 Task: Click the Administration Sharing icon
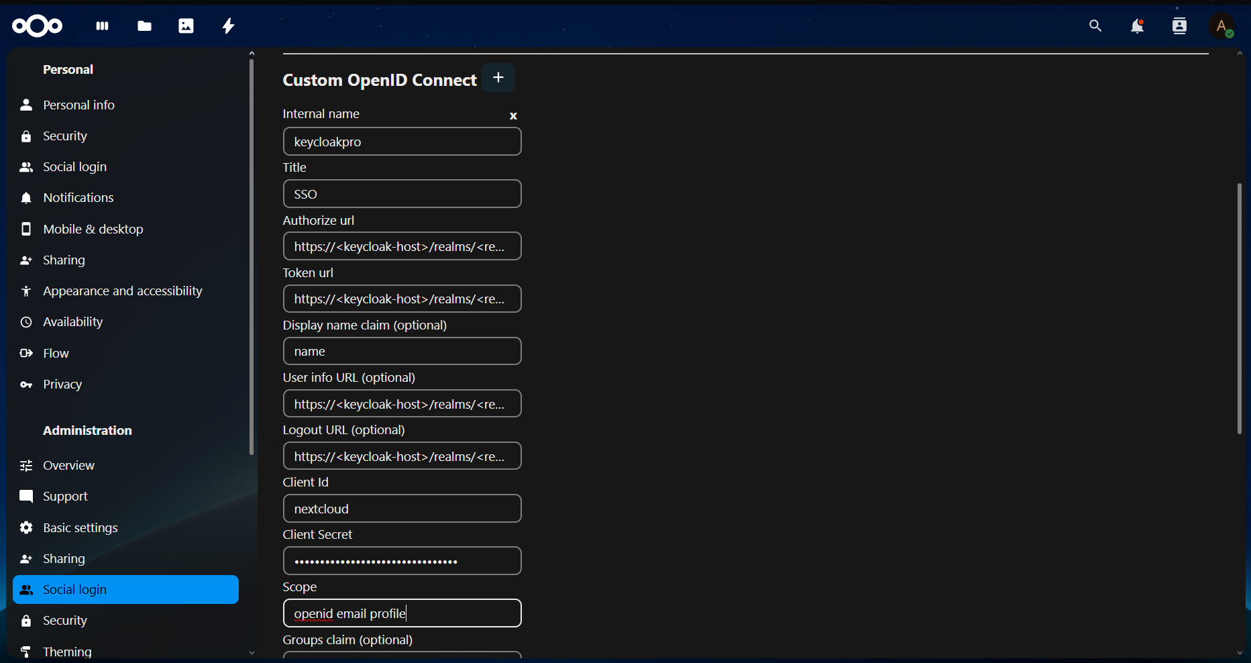click(26, 560)
